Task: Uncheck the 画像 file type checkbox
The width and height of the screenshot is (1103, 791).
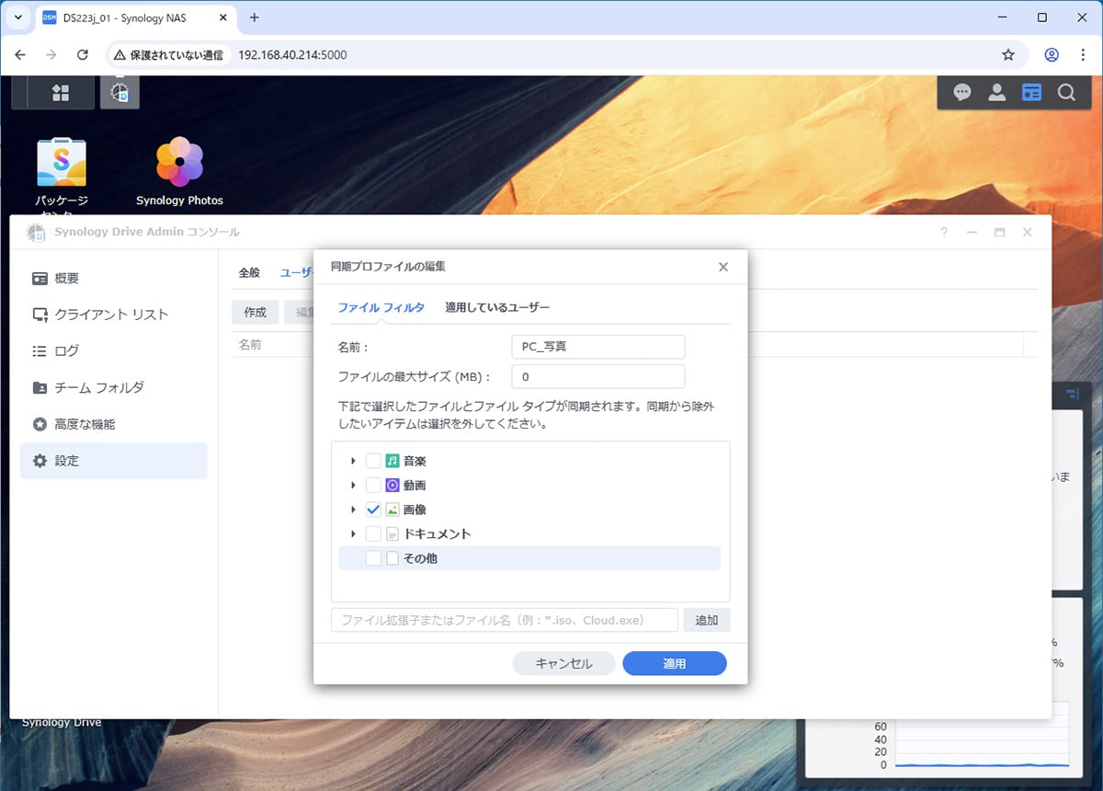Action: pyautogui.click(x=373, y=510)
